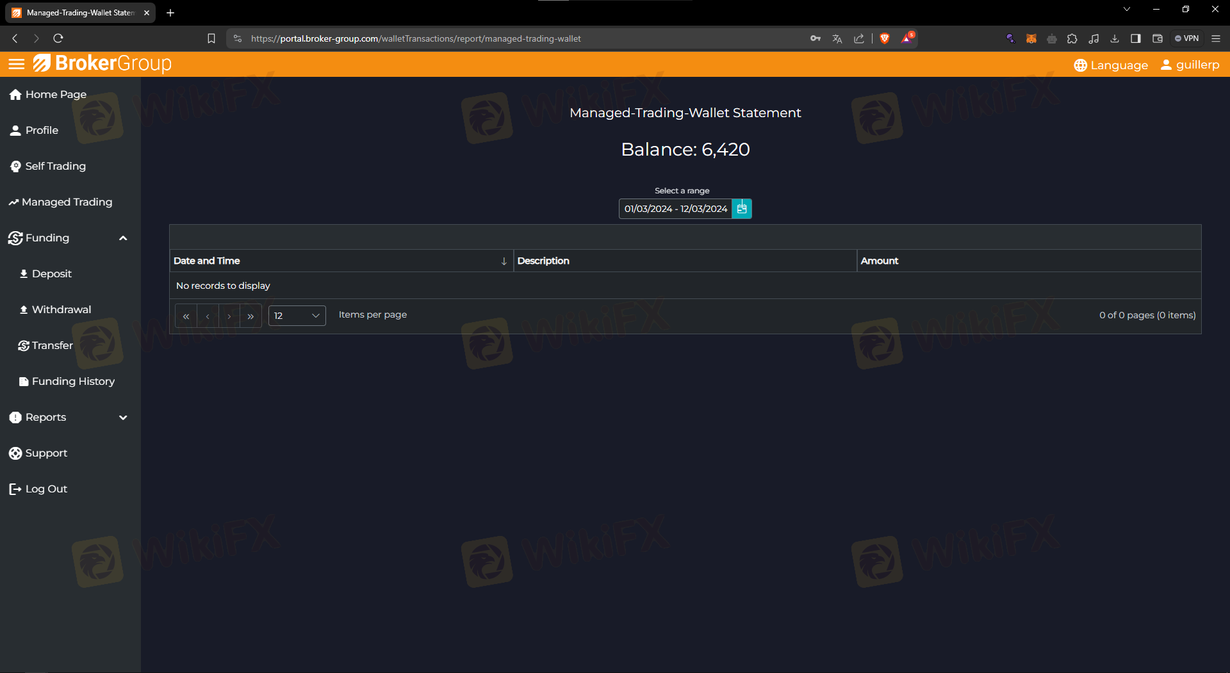Viewport: 1230px width, 673px height.
Task: Open the browser downloads icon
Action: pos(1115,38)
